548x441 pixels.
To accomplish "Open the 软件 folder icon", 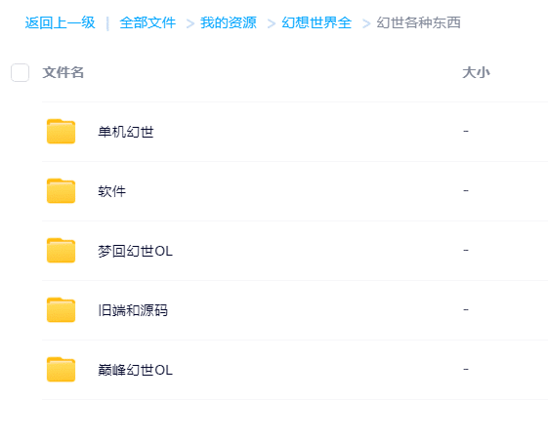I will (61, 190).
